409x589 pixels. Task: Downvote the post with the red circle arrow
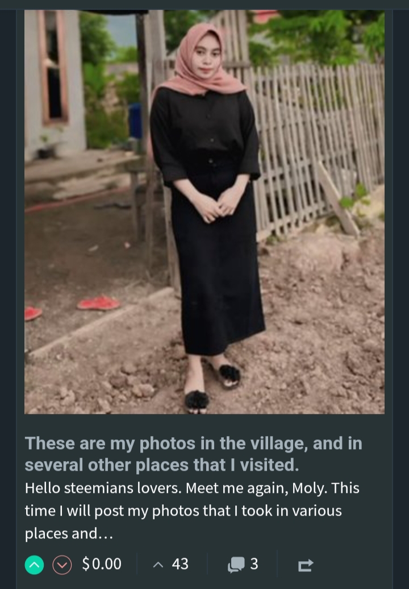[62, 565]
